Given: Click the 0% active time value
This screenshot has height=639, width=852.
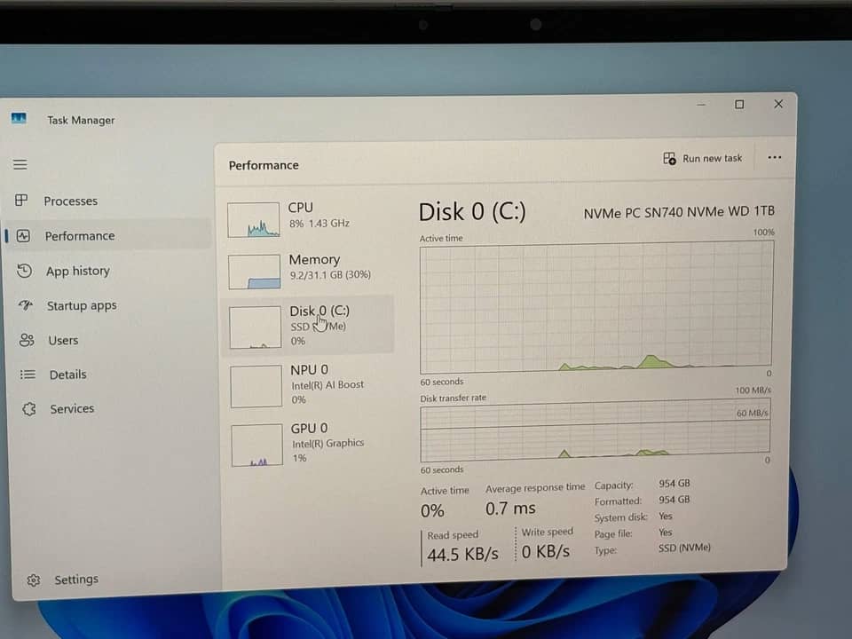Looking at the screenshot, I should [432, 511].
